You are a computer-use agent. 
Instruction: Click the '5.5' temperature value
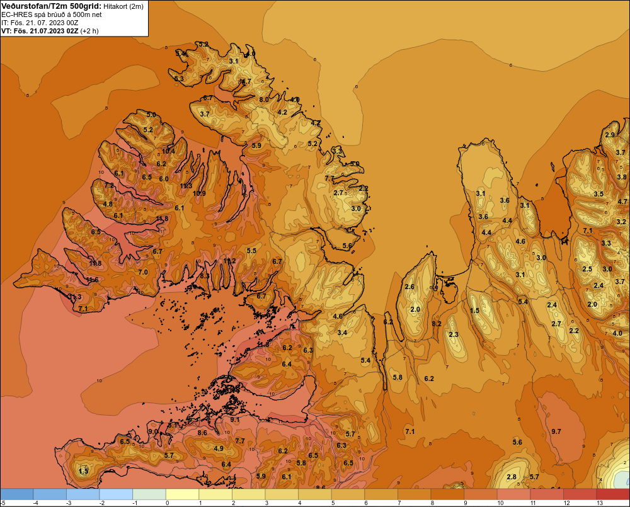click(x=251, y=251)
